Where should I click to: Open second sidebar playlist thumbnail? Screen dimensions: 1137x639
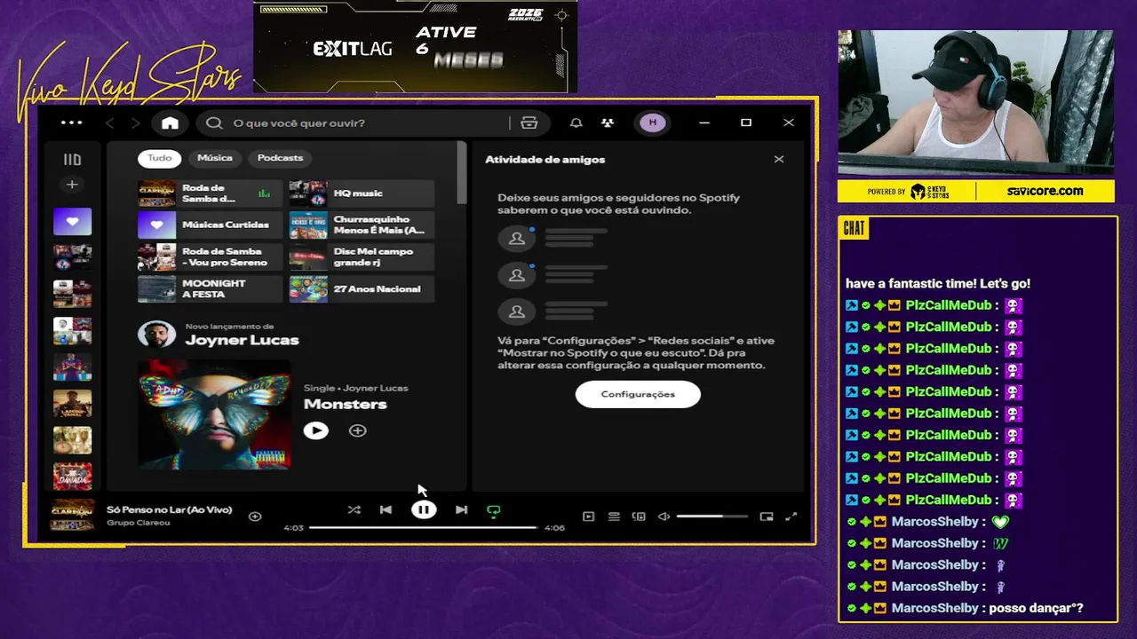72,258
